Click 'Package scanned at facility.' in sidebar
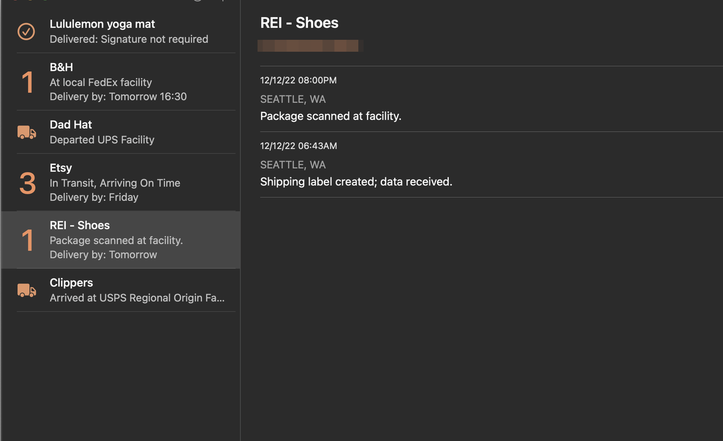The width and height of the screenshot is (723, 441). click(116, 240)
